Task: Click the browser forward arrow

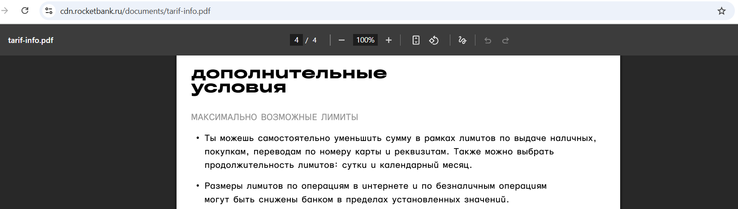Action: tap(5, 11)
